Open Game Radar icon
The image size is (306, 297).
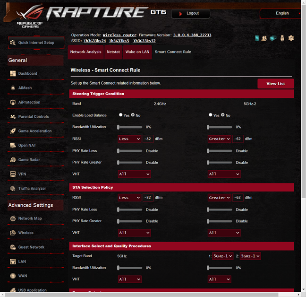point(13,160)
